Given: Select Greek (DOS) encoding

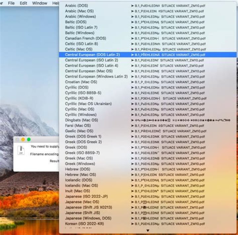Looking at the screenshot, I should click(x=148, y=148).
